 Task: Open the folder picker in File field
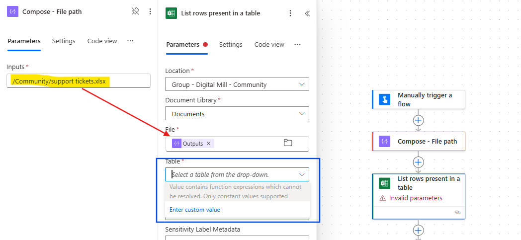[x=288, y=143]
